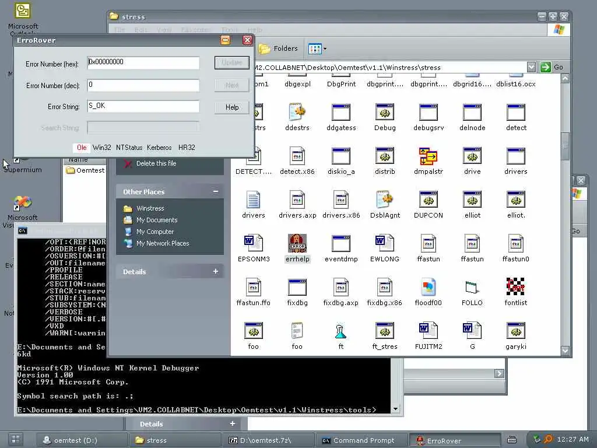
Task: Select the ft flask icon
Action: (340, 331)
